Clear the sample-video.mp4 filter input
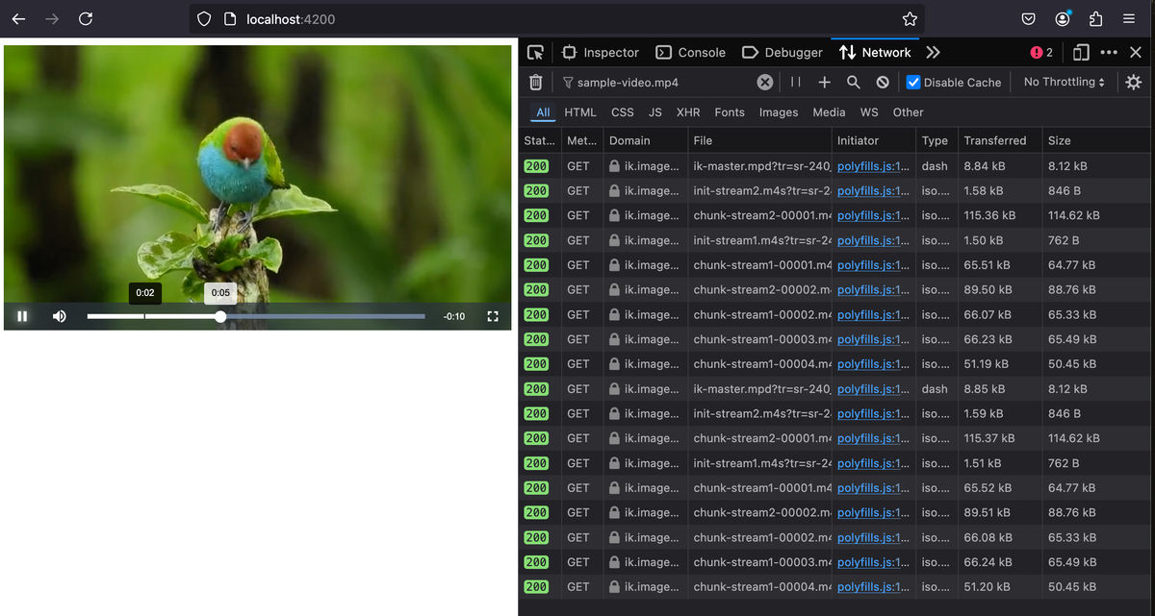This screenshot has width=1155, height=616. 764,82
